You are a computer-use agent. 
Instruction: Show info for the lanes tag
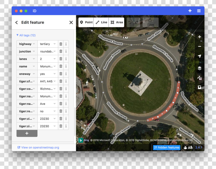(x=66, y=59)
